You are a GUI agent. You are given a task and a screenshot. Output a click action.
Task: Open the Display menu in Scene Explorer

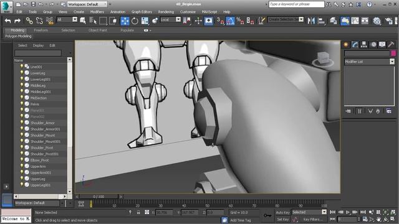(x=38, y=45)
